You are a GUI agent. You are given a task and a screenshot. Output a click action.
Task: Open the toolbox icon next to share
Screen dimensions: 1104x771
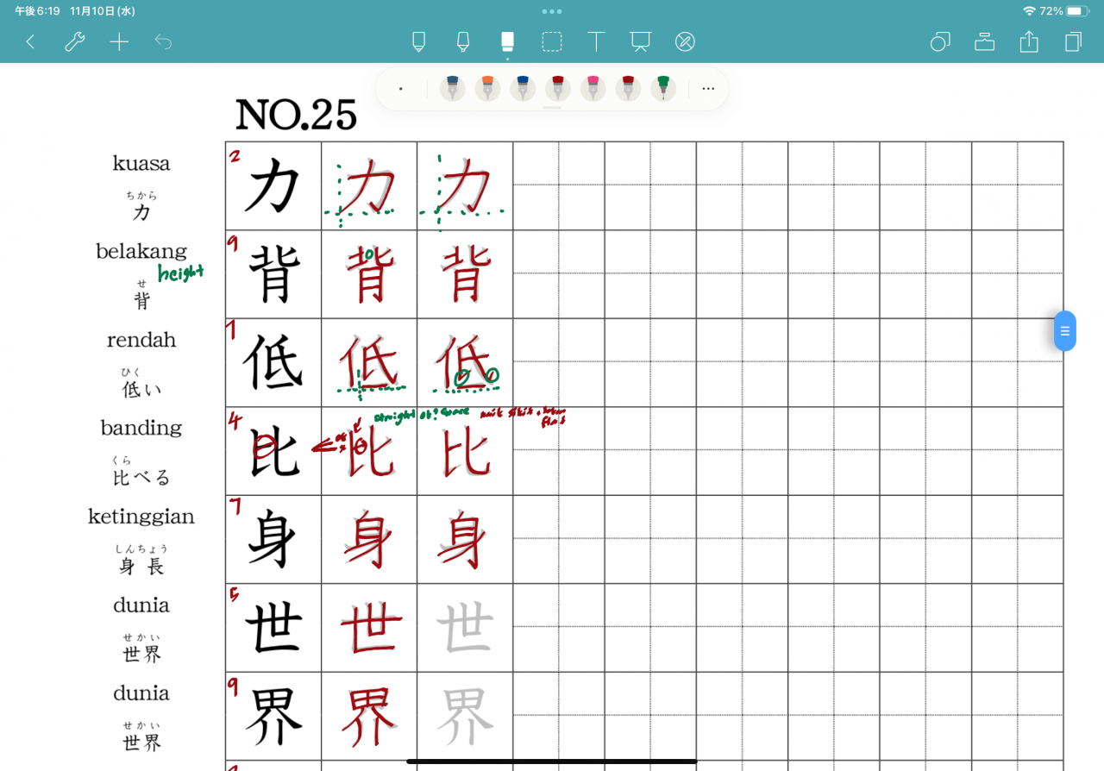click(985, 41)
